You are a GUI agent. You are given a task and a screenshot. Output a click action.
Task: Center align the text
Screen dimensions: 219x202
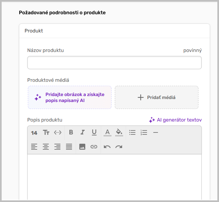coord(46,147)
